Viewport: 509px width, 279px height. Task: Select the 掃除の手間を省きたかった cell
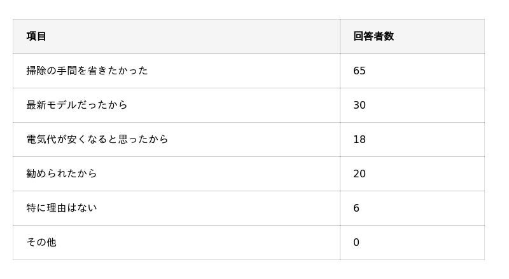87,71
